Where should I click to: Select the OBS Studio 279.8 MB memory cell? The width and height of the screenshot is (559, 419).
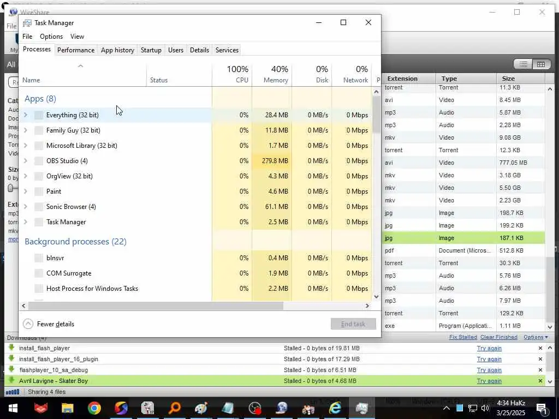tap(272, 161)
